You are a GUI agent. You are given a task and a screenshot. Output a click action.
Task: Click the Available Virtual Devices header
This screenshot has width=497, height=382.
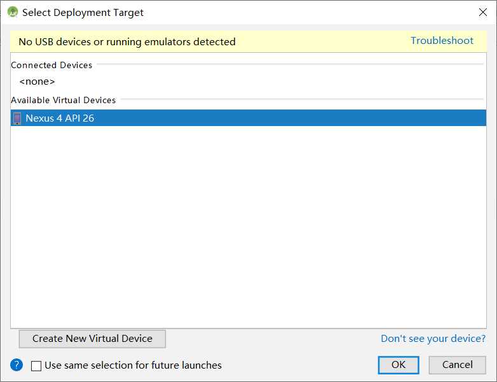64,100
